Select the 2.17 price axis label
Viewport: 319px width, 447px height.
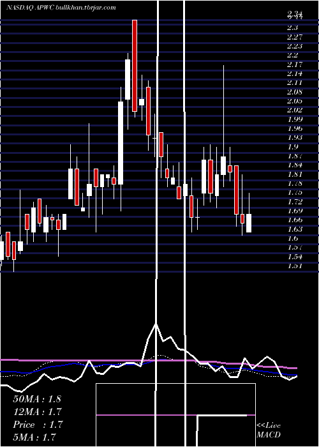(x=295, y=64)
